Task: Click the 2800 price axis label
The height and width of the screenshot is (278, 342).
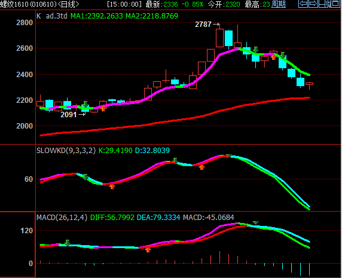Action: [x=25, y=23]
